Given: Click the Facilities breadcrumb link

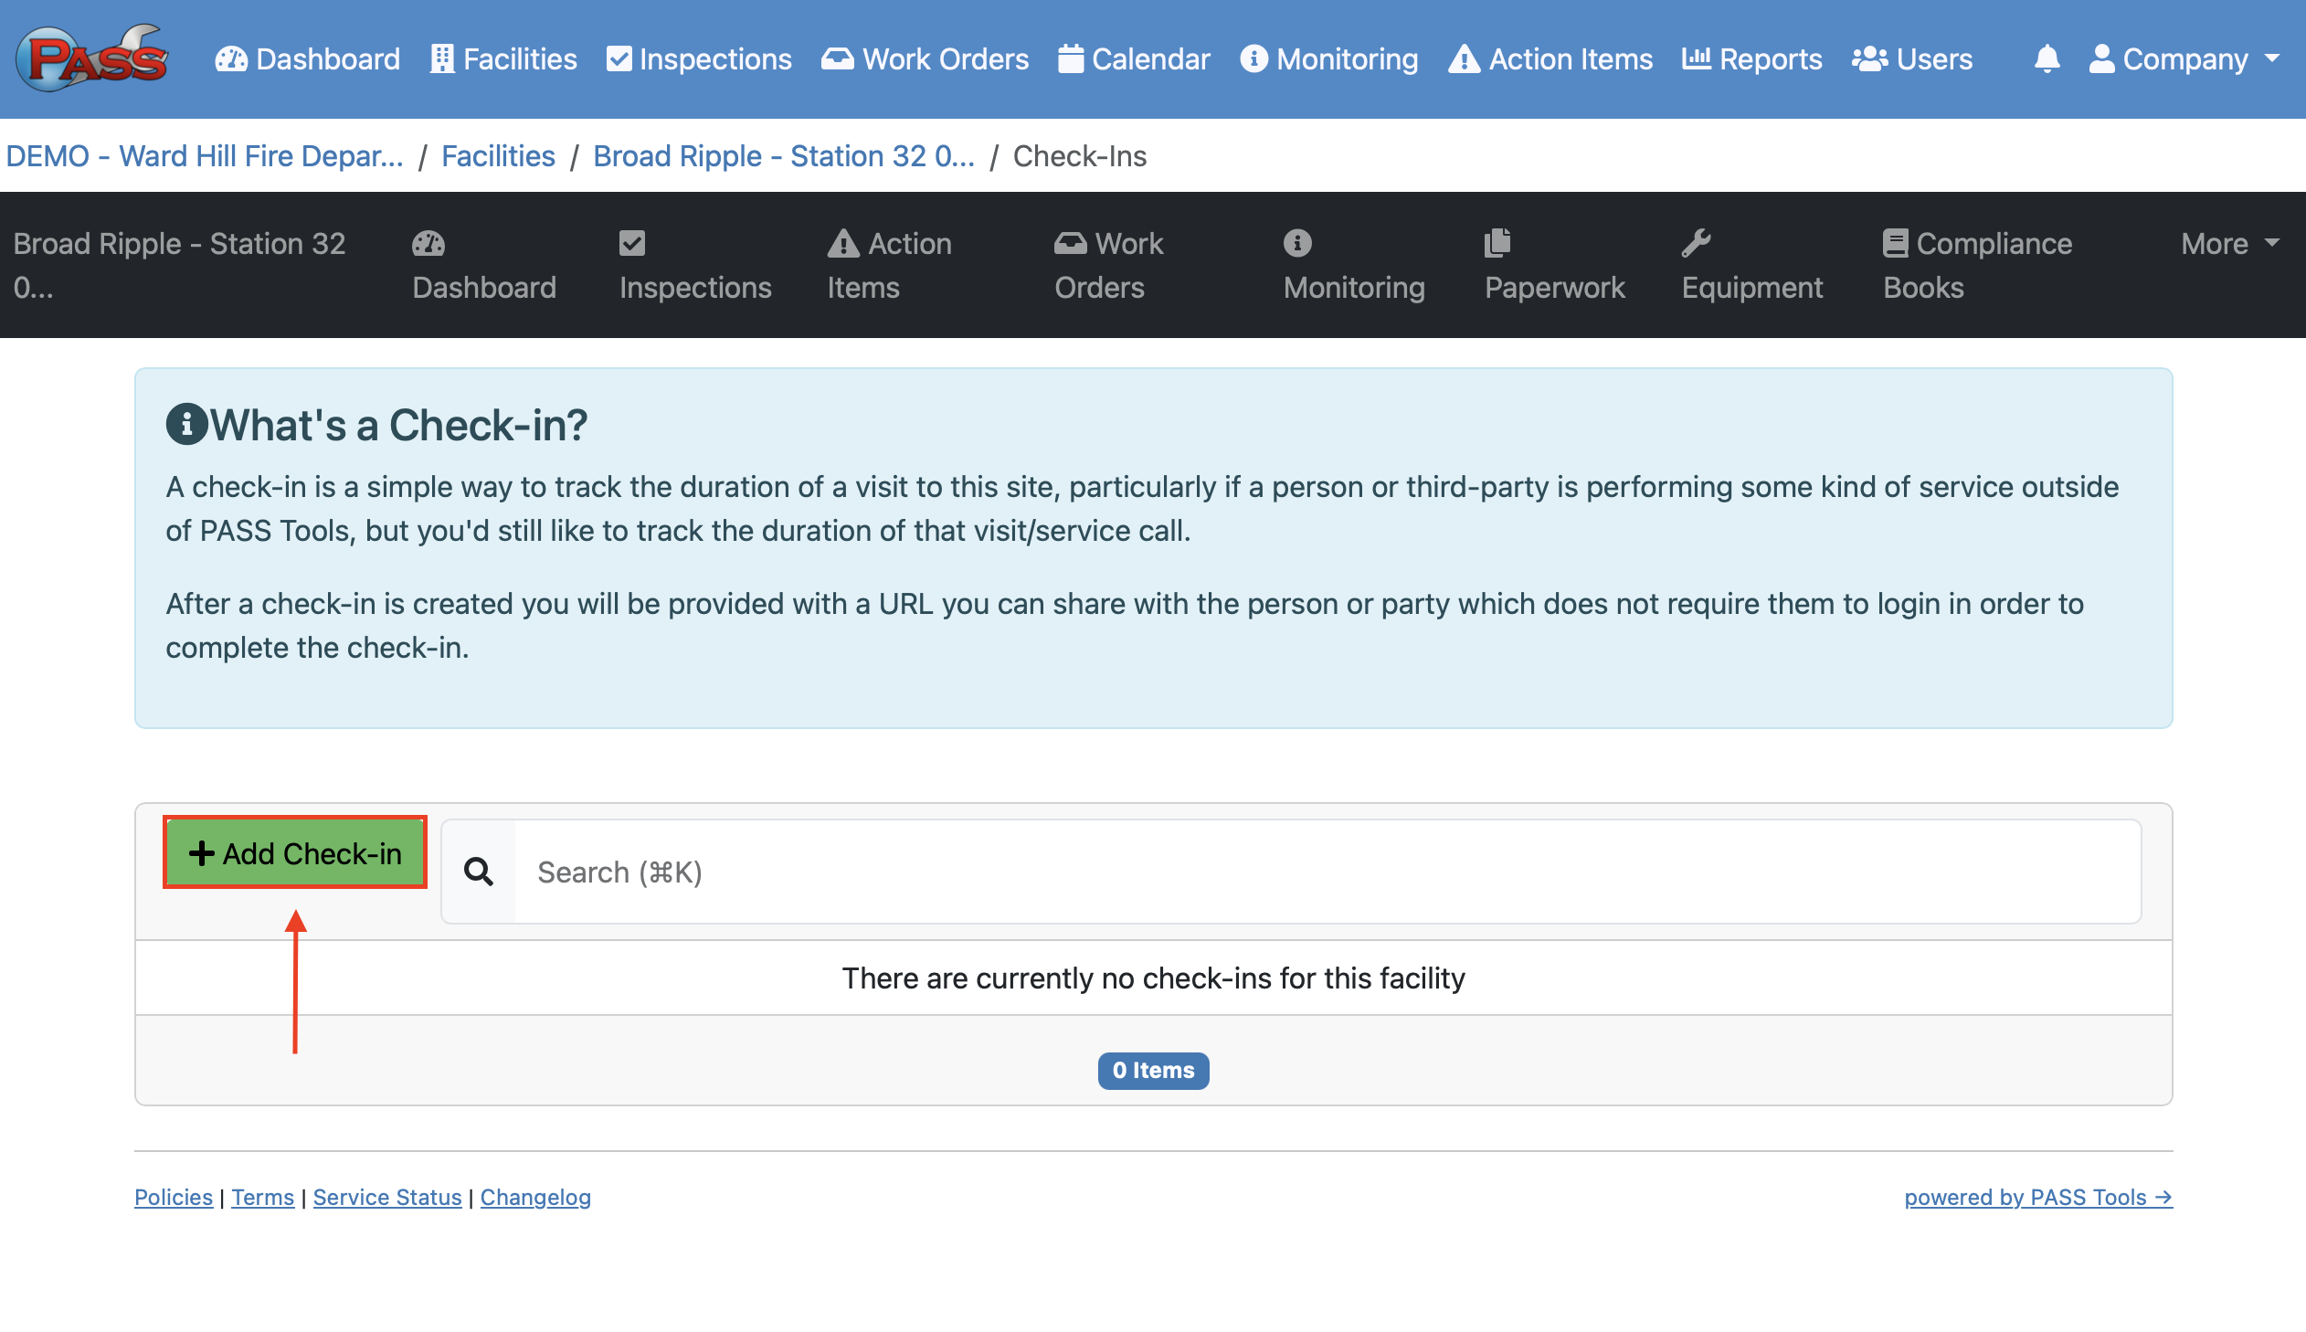Looking at the screenshot, I should coord(498,155).
